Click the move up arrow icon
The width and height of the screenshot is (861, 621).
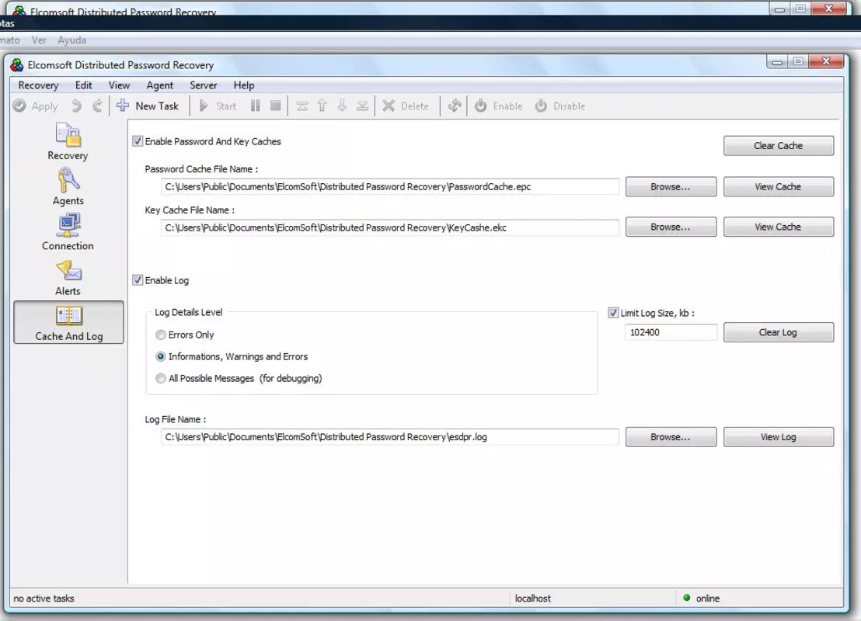pos(322,106)
